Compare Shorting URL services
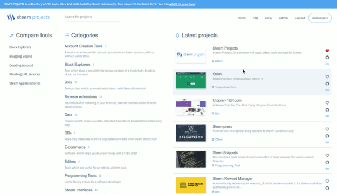The width and height of the screenshot is (337, 195). point(24,74)
